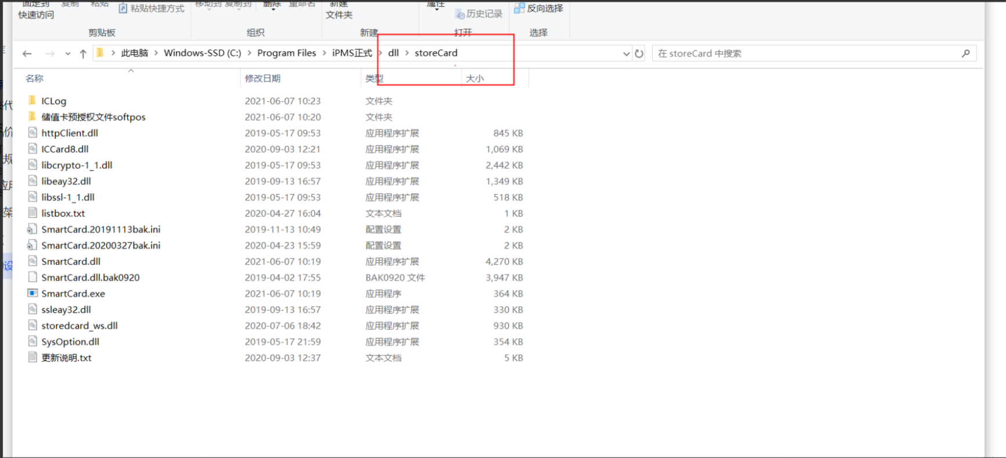1006x458 pixels.
Task: Select the SmartCard.exe application icon
Action: [32, 293]
